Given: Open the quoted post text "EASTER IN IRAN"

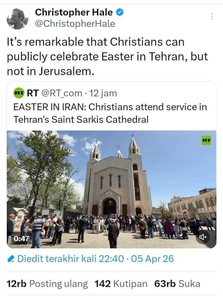Looking at the screenshot, I should 110,113.
